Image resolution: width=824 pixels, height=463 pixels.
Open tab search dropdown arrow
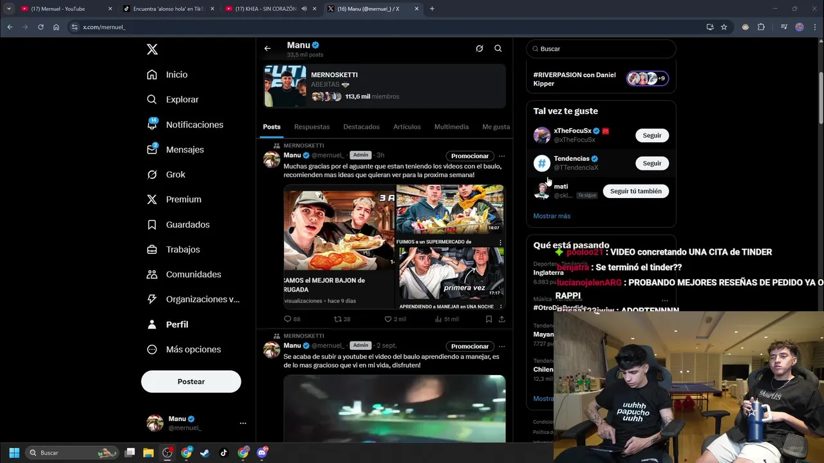pyautogui.click(x=8, y=9)
